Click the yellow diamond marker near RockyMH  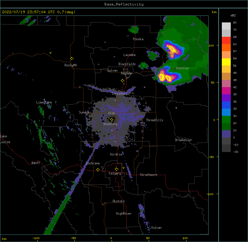(72, 59)
